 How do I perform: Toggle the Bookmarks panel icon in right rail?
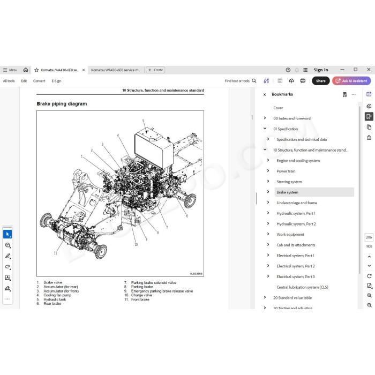pos(369,116)
